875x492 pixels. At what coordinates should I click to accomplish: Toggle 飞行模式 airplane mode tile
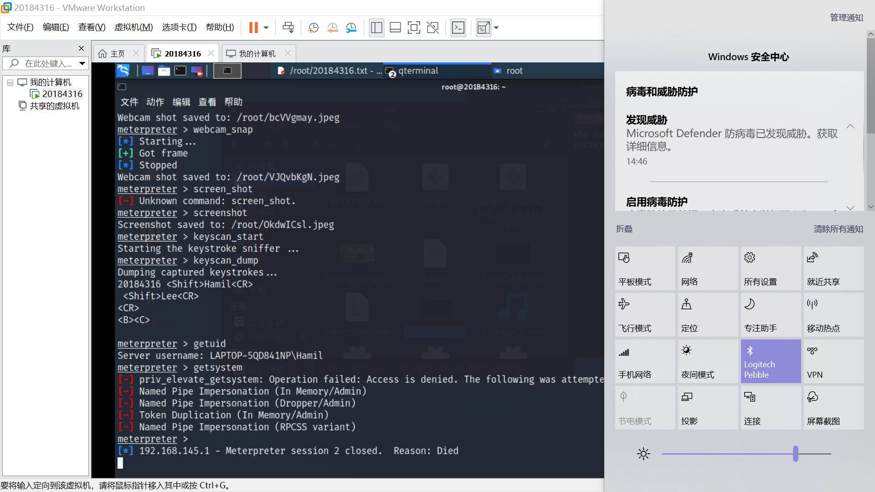[645, 315]
